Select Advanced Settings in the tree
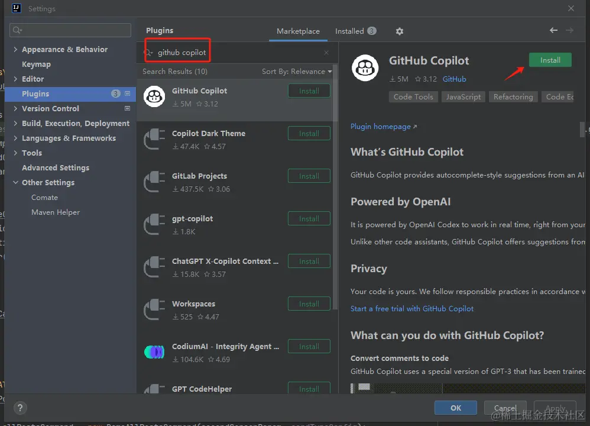590x426 pixels. click(x=56, y=167)
